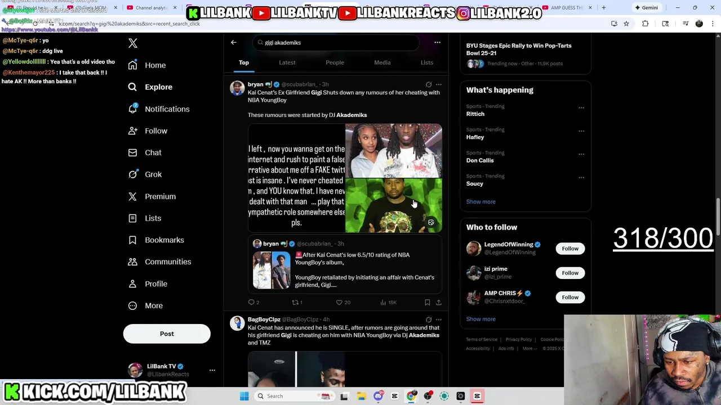The height and width of the screenshot is (405, 721).
Task: Like bryan's post with 20 likes
Action: 343,302
